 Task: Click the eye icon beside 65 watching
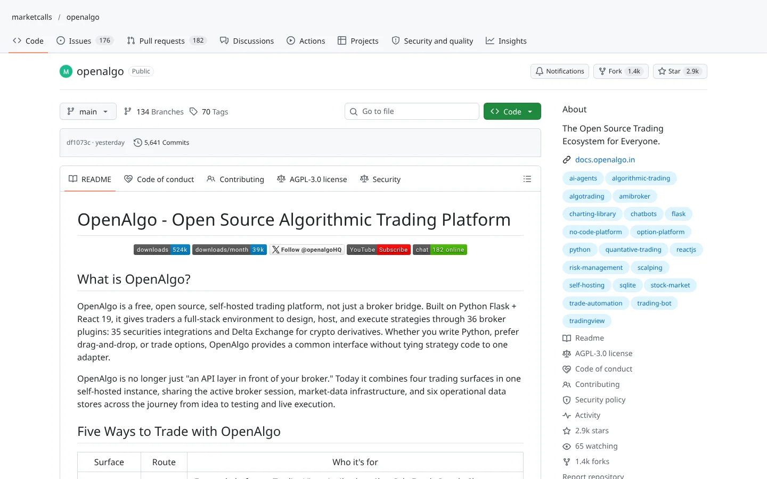567,446
